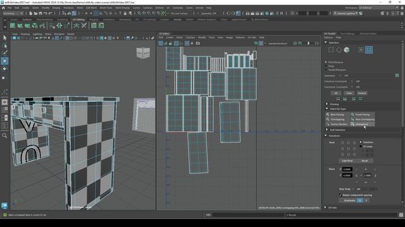405x227 pixels.
Task: Open the Cut/Sew menu in UV Editor
Action: 190,38
